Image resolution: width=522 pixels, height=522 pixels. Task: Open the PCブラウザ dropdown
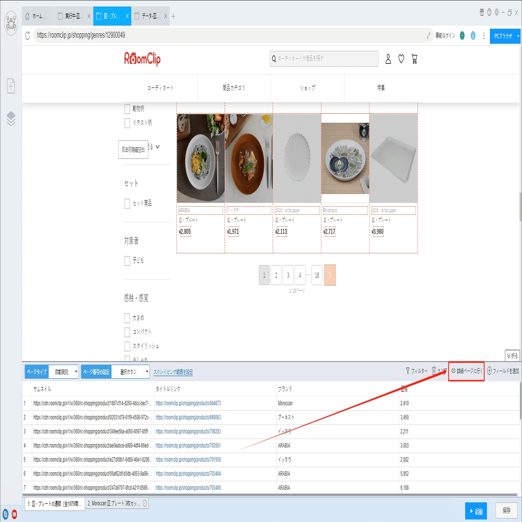505,36
